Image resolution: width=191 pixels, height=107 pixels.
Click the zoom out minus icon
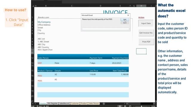(x=134, y=106)
